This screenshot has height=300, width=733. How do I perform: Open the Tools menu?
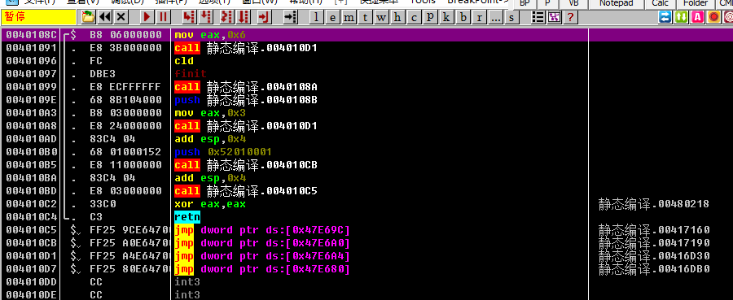pos(423,2)
